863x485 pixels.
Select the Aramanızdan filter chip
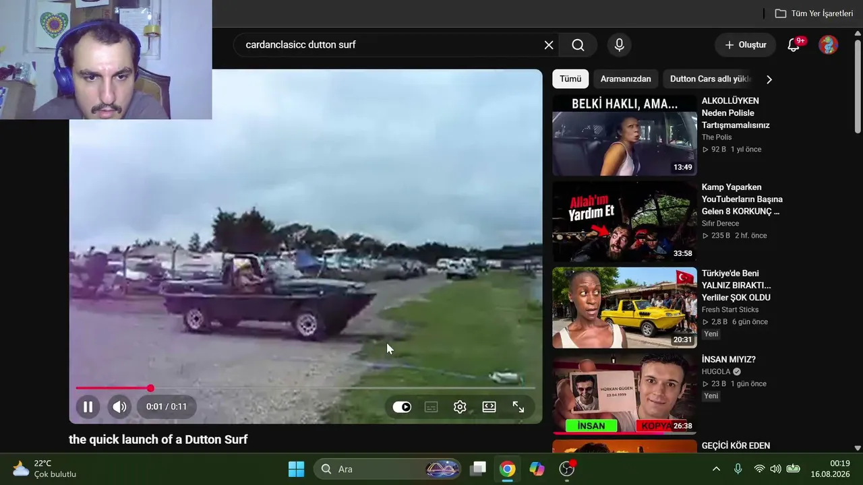[626, 79]
